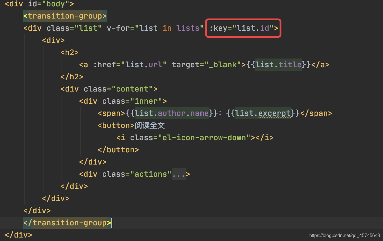Click the opening transition-group tag

point(65,16)
